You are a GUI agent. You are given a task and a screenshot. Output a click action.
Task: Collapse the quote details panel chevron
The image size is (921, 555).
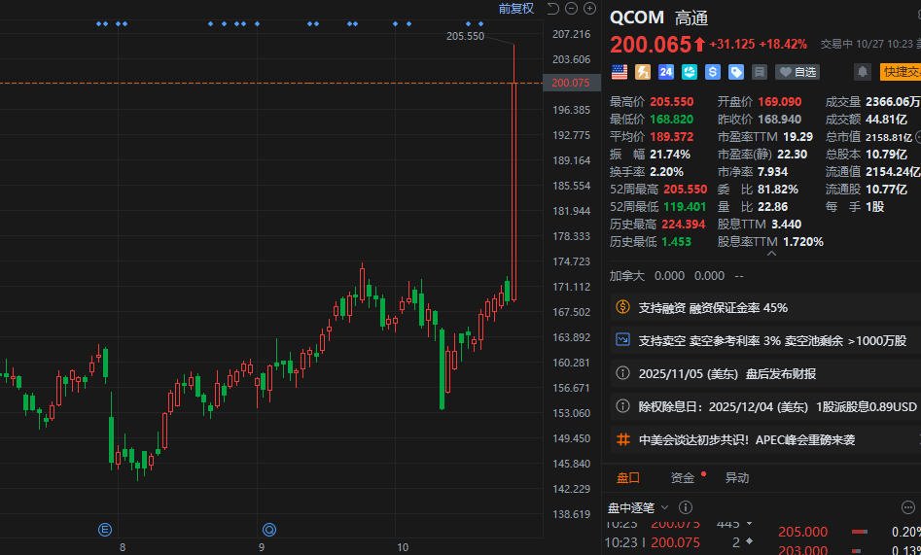[772, 254]
